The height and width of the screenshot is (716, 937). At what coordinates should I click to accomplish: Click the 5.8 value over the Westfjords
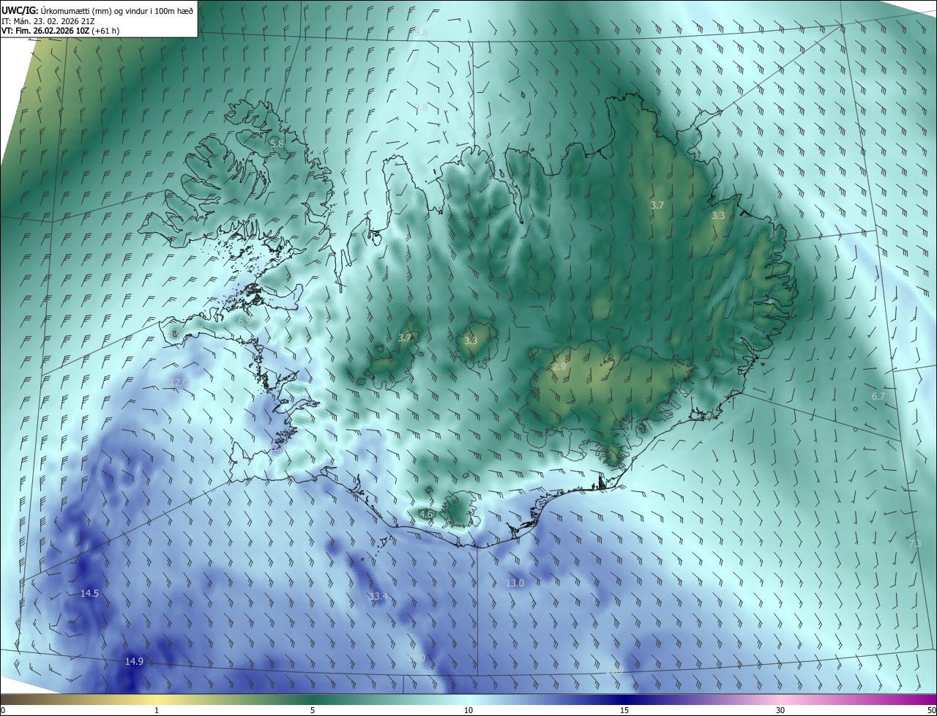[277, 144]
